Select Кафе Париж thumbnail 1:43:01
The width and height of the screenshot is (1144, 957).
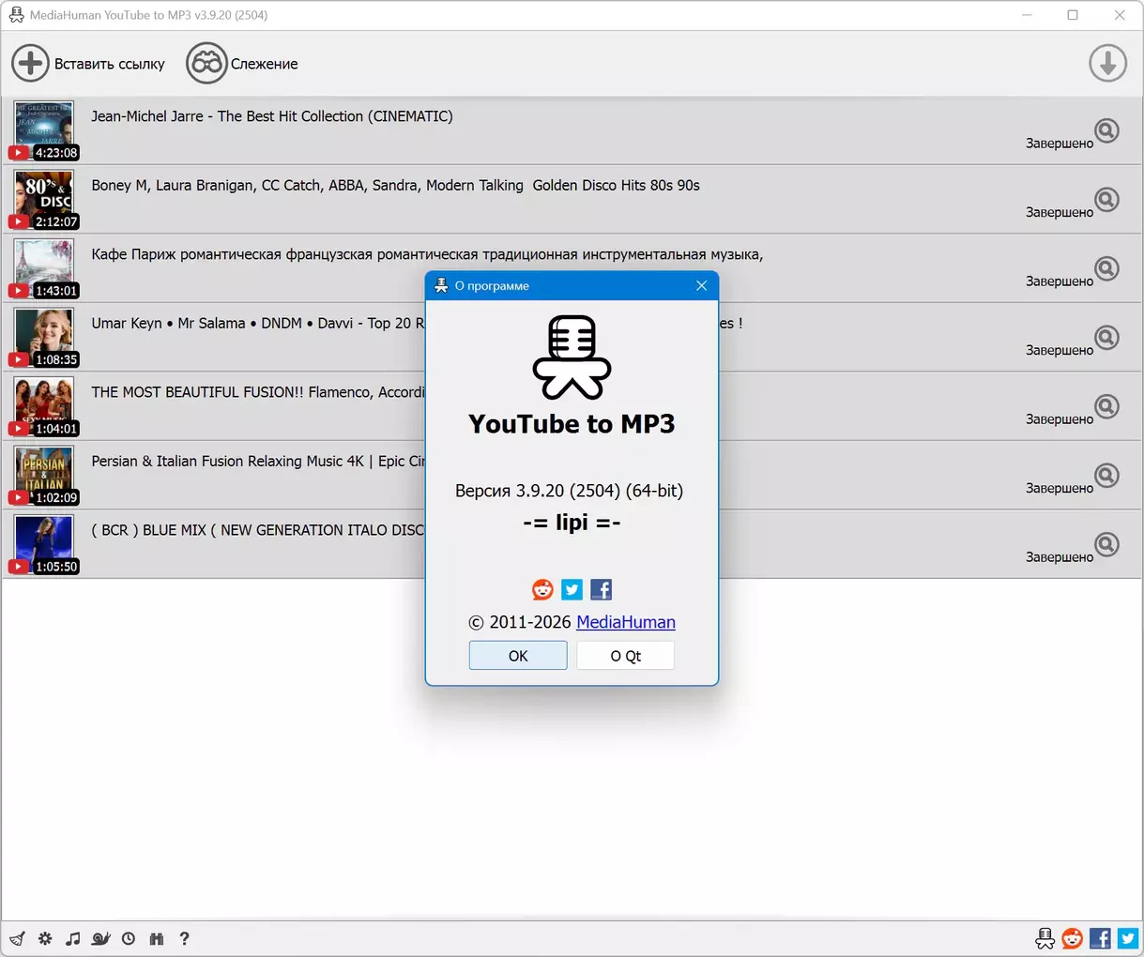click(43, 268)
